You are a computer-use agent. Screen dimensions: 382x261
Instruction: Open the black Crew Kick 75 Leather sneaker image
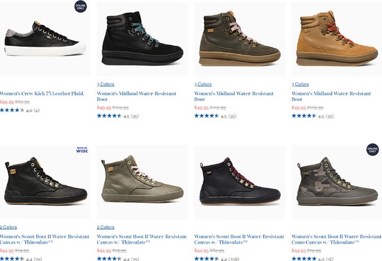45,39
